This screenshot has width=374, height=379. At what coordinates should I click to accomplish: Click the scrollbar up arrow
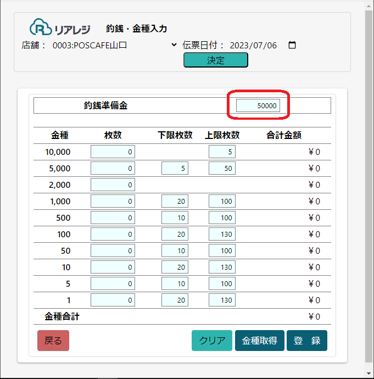(369, 6)
